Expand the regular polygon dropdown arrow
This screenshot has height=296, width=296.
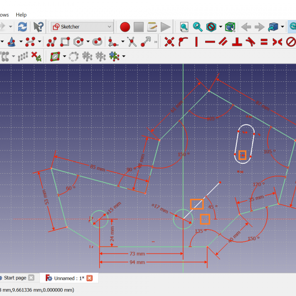tap(88, 42)
